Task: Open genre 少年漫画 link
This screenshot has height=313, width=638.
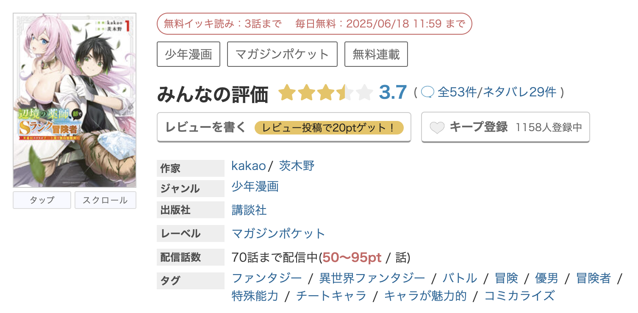Action: pyautogui.click(x=255, y=187)
